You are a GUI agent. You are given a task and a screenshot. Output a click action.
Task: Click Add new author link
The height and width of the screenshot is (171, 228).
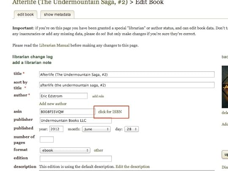click(53, 104)
